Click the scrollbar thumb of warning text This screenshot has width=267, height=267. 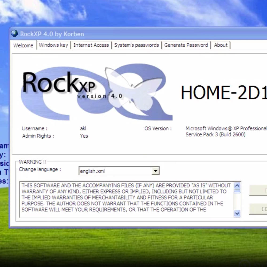[x=237, y=191]
